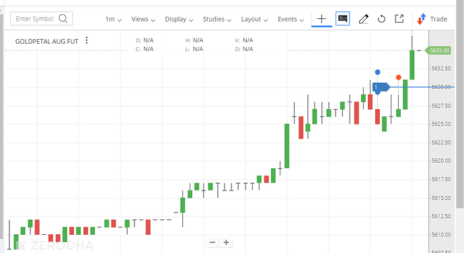464x253 pixels.
Task: Open the Views dropdown menu
Action: 143,20
